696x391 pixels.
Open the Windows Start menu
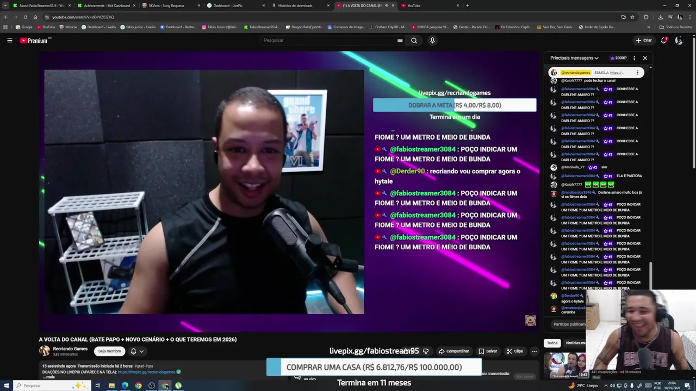pos(5,386)
